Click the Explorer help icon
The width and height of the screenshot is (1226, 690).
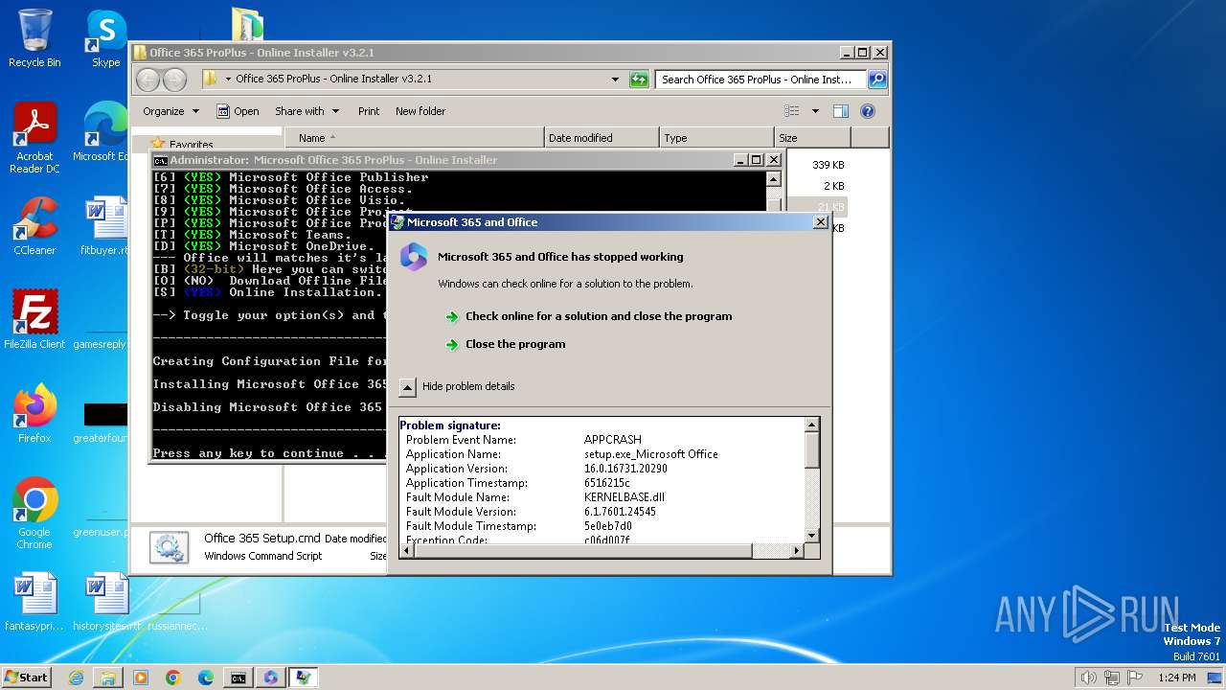(x=868, y=111)
